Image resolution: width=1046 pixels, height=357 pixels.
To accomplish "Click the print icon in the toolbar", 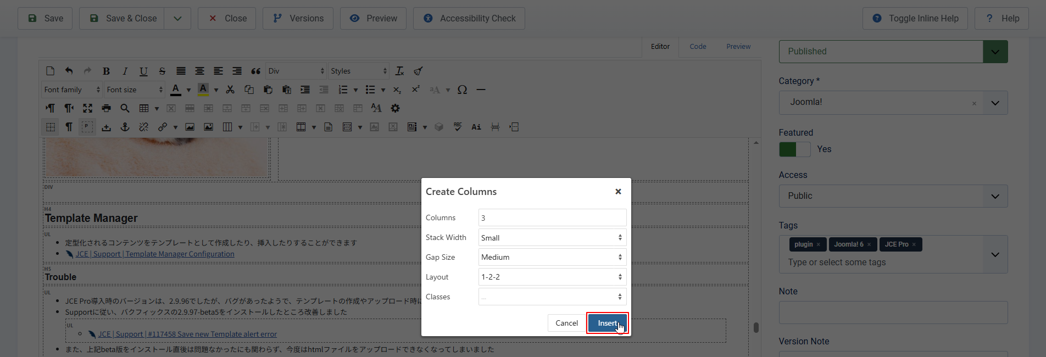I will [106, 108].
